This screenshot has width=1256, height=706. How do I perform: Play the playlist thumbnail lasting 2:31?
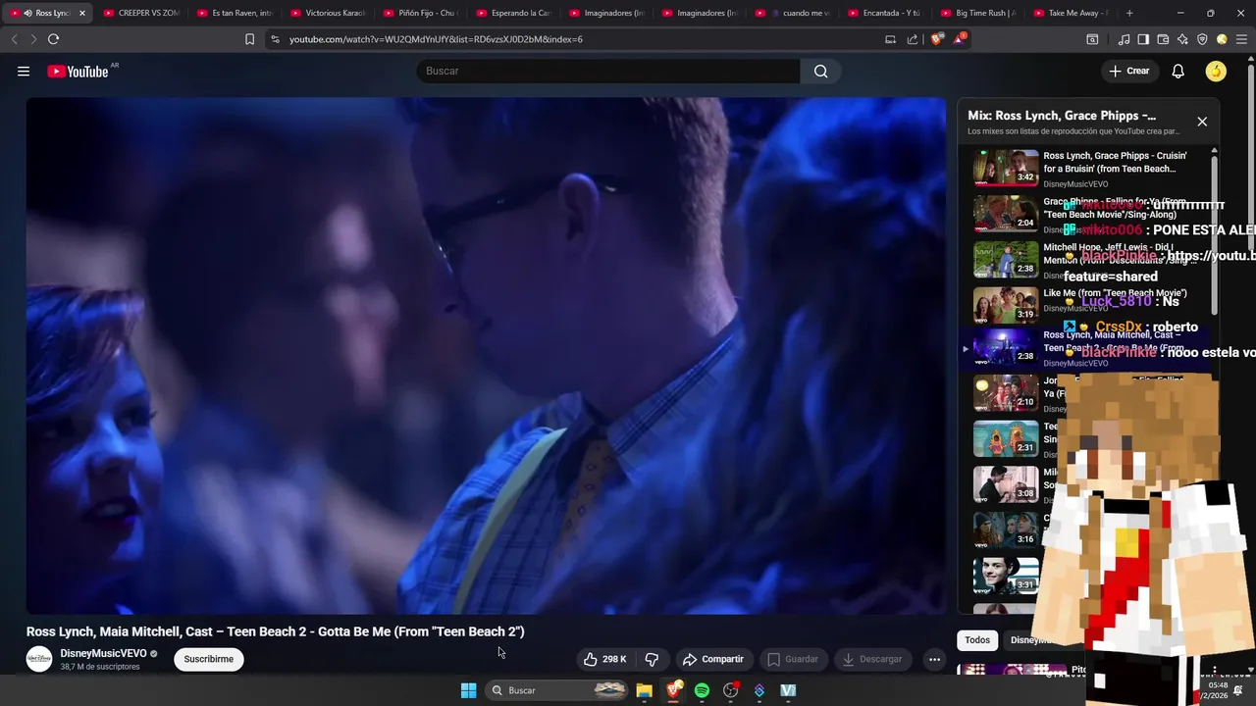pos(1006,438)
